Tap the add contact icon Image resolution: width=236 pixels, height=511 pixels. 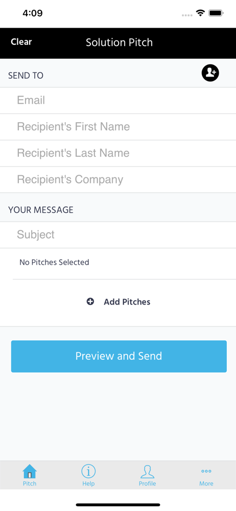(210, 73)
